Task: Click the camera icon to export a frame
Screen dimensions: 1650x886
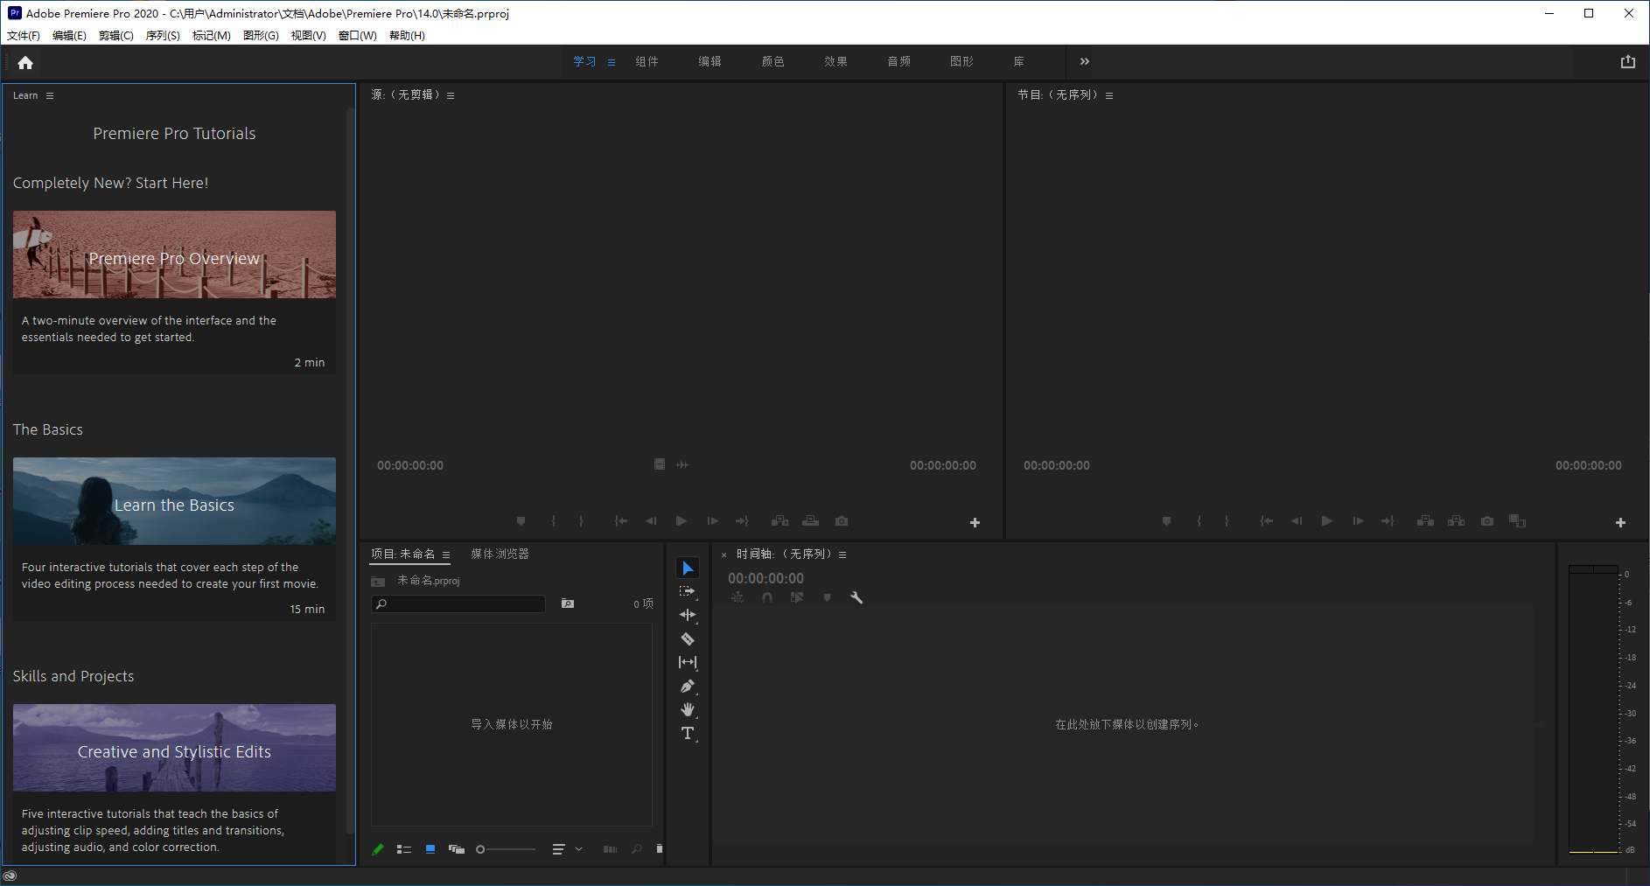Action: [841, 520]
